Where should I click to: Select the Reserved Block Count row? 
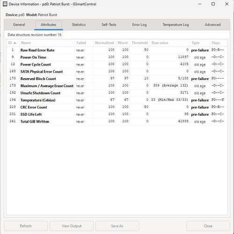[x=117, y=79]
